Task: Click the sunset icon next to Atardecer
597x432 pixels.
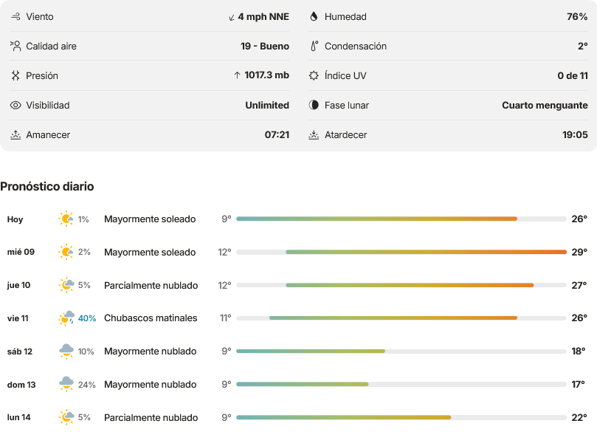Action: tap(314, 135)
